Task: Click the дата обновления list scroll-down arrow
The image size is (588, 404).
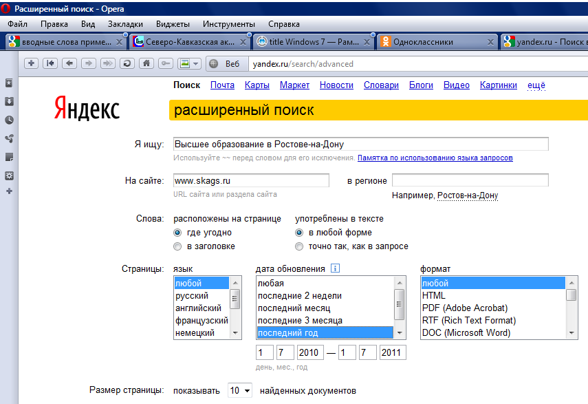Action: 400,332
